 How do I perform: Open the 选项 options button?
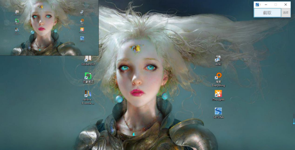point(286,13)
